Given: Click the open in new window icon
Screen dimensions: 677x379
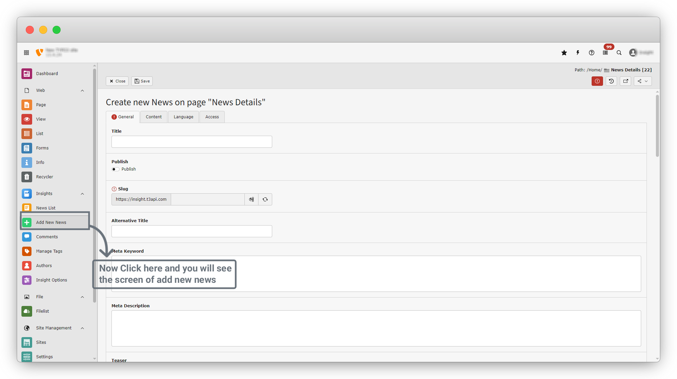Looking at the screenshot, I should (625, 81).
